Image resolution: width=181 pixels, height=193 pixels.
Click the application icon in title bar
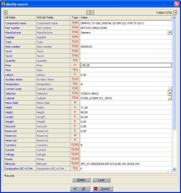3,4
